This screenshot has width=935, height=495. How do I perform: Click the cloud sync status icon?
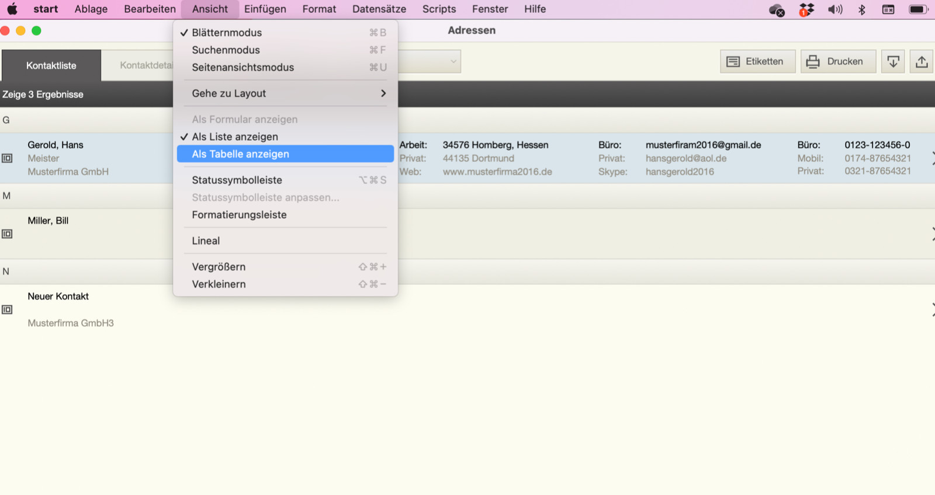(777, 10)
